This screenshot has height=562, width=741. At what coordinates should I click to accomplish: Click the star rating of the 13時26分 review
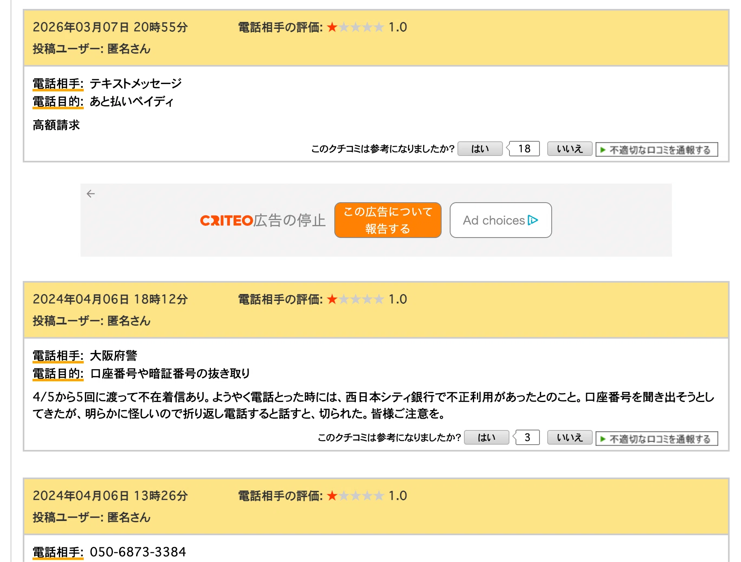[355, 496]
